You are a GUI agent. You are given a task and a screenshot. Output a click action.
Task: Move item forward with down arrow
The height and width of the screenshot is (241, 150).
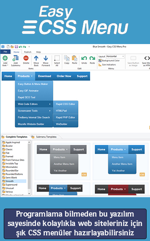tap(46, 61)
